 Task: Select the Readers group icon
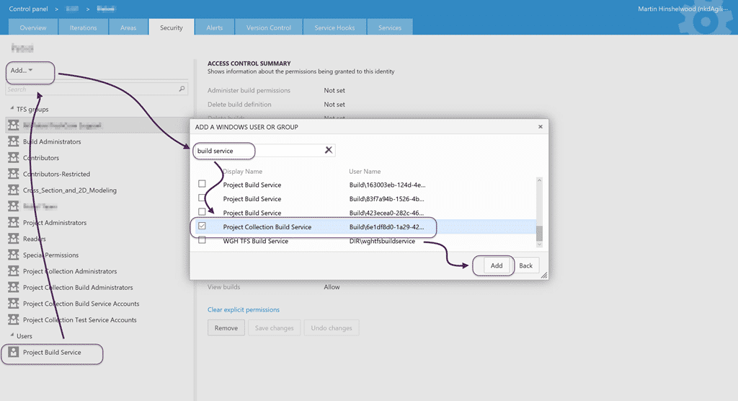point(13,239)
